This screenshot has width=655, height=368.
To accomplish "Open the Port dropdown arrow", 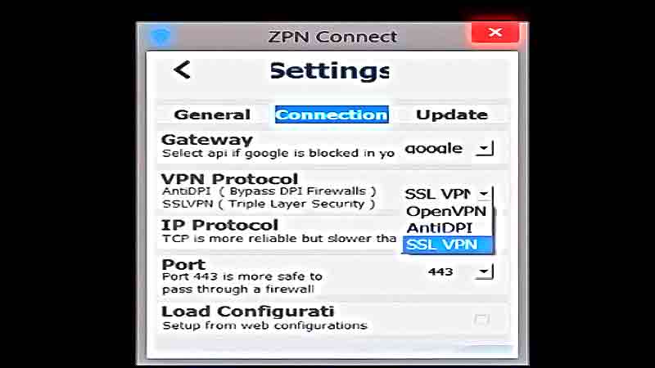I will 485,272.
